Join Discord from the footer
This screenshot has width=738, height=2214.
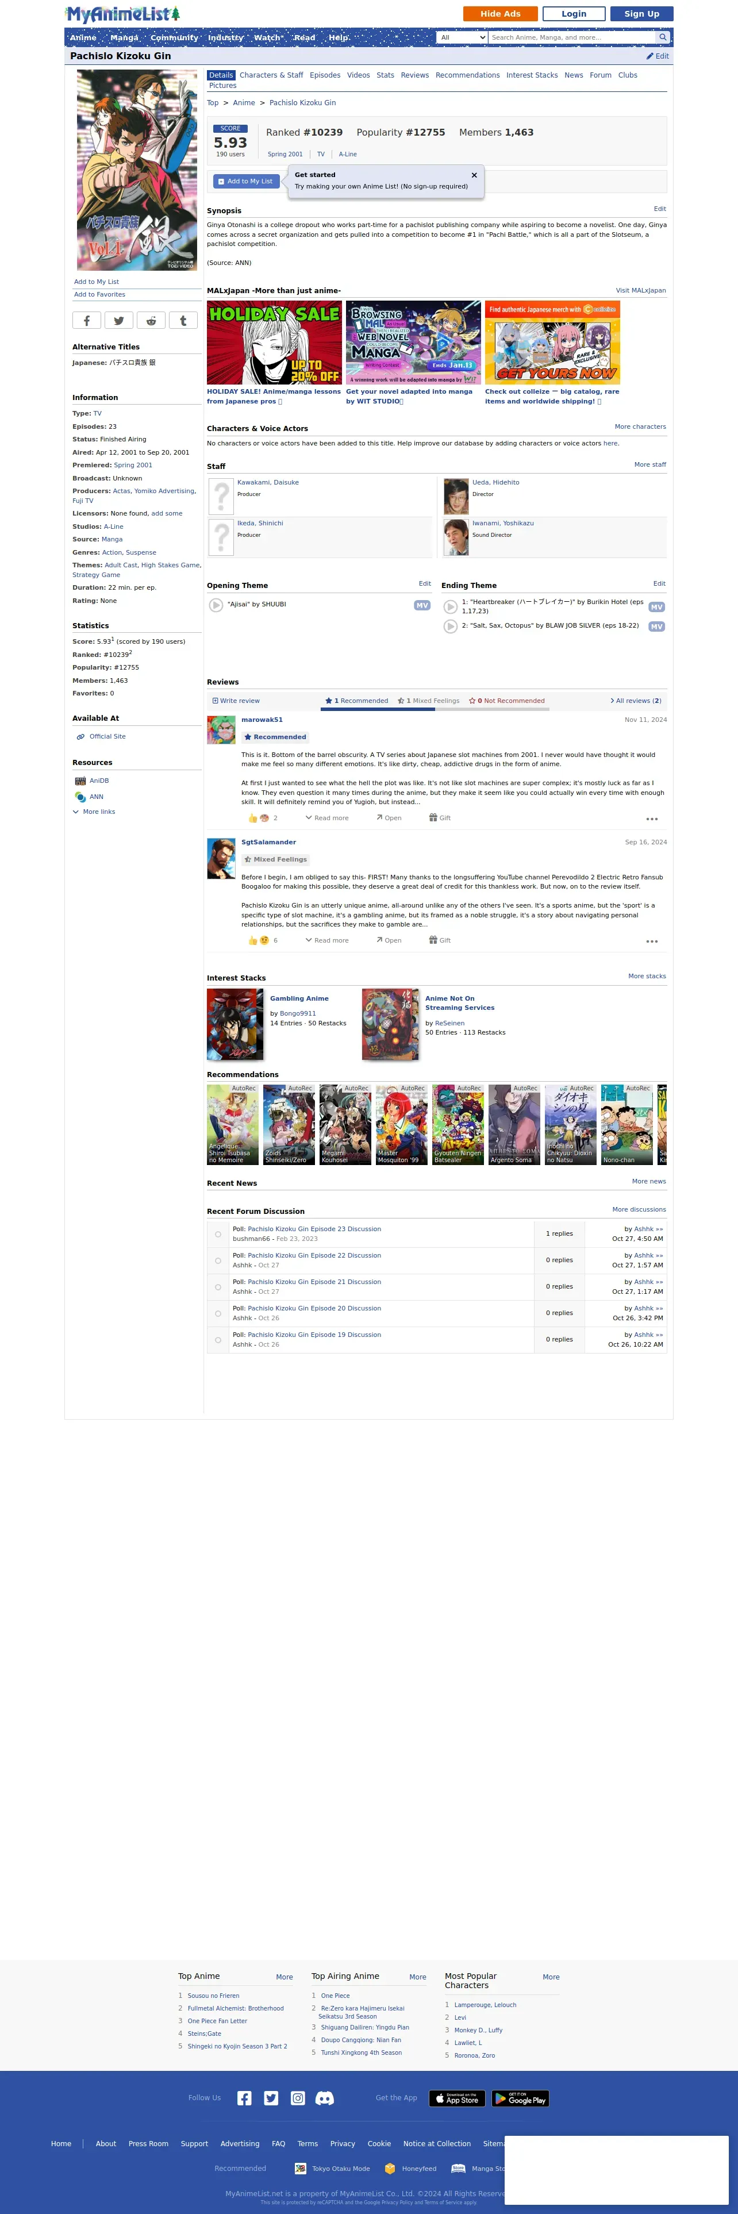tap(325, 2098)
